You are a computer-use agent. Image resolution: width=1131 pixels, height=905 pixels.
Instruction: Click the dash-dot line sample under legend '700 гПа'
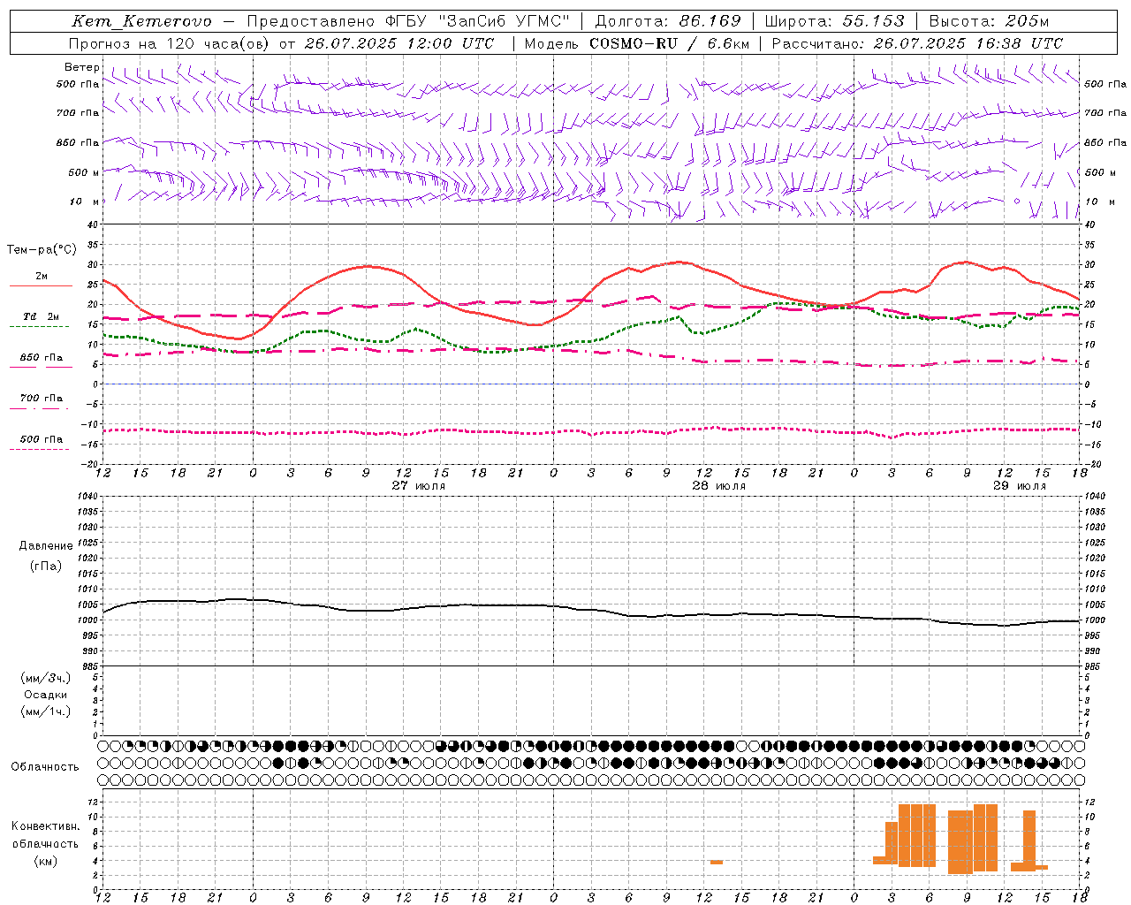click(x=40, y=408)
